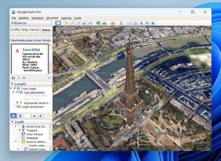221x161 pixels.
Task: Add a placemark with yellow pushpin icon
Action: coord(67,23)
